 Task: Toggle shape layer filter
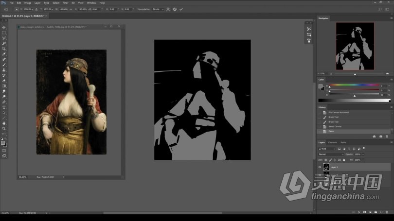click(354, 149)
